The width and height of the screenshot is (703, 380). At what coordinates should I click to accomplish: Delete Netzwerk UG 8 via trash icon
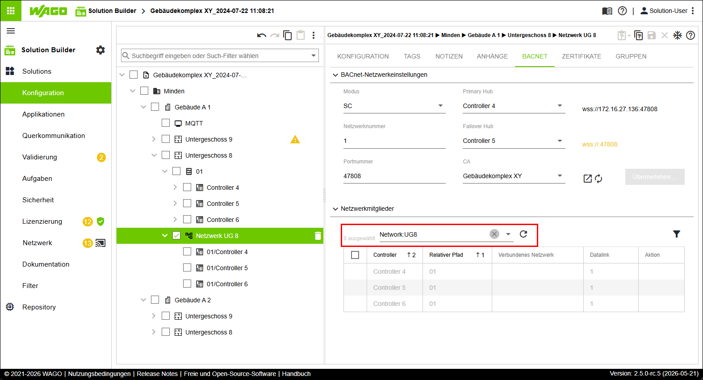pyautogui.click(x=318, y=236)
